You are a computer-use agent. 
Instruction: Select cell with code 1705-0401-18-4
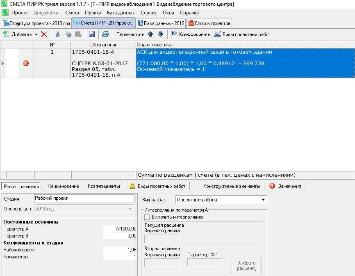[103, 63]
